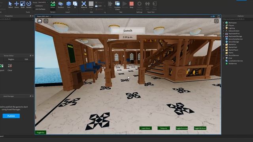Click the Publish button in Asset Manager
Viewport: 253px width, 142px height.
click(11, 116)
